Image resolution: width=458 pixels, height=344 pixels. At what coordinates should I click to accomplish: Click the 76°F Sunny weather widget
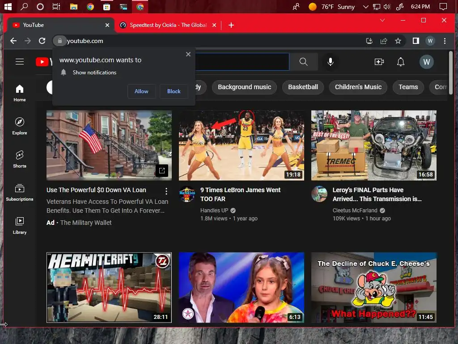coord(332,7)
